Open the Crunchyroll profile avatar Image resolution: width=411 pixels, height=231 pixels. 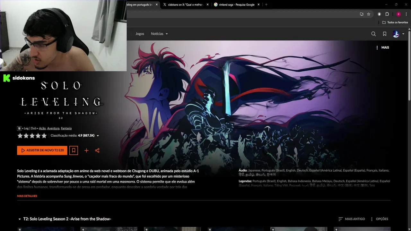pyautogui.click(x=396, y=34)
